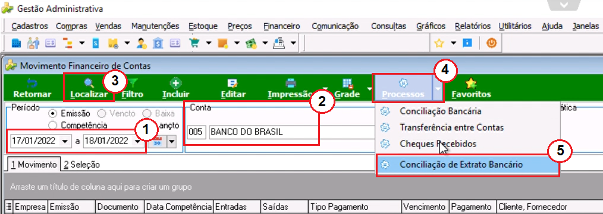Open the Cadastros menu

pos(30,26)
